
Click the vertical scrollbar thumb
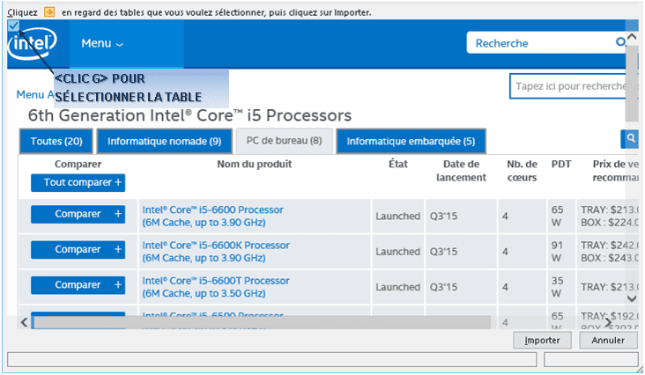632,84
